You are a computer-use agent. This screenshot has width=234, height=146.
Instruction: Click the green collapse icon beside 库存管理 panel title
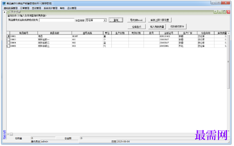(8, 12)
